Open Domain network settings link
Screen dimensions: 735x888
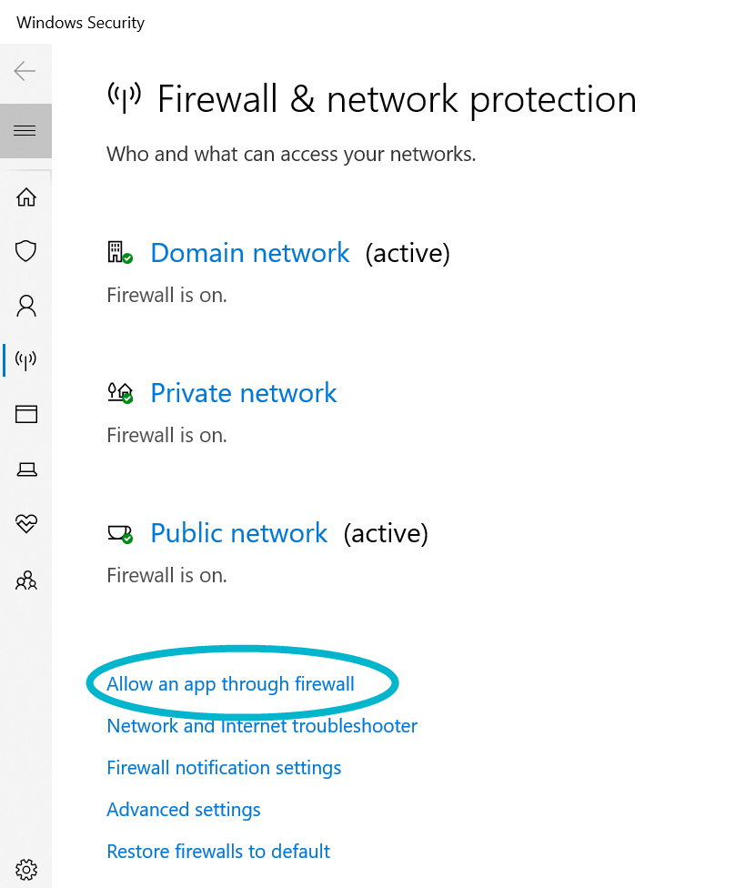point(250,253)
